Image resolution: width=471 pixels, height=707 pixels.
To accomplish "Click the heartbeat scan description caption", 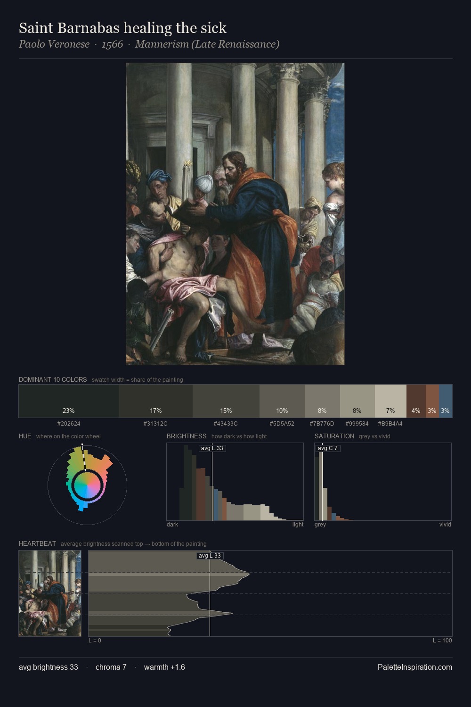I will click(134, 544).
